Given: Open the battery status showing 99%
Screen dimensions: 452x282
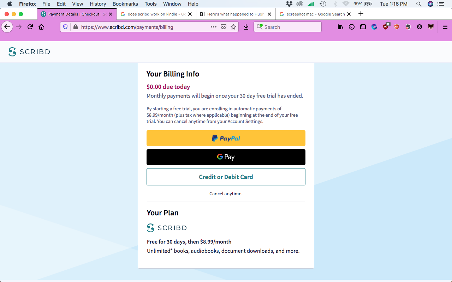Looking at the screenshot, I should (x=363, y=4).
